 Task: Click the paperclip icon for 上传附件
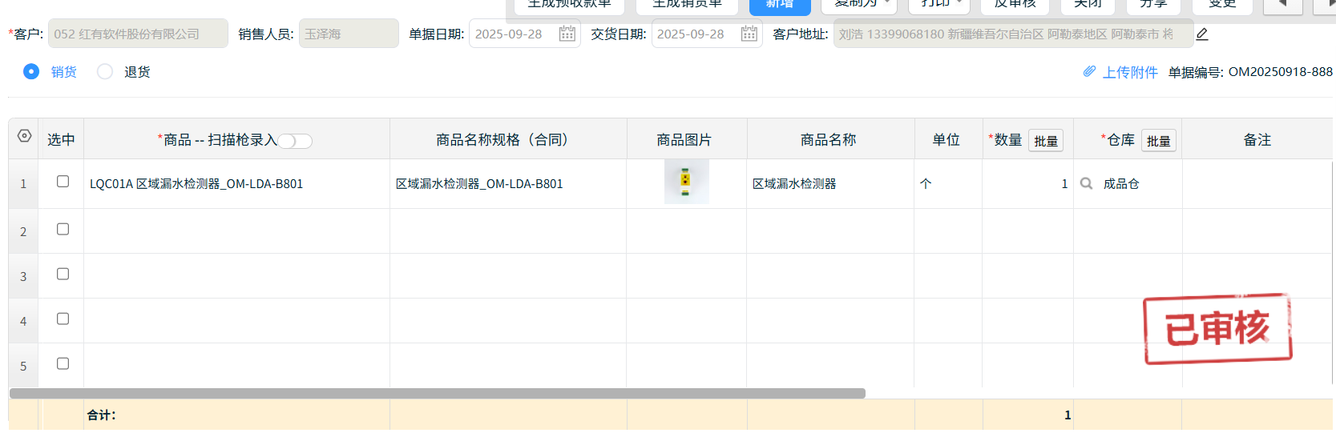tap(1089, 71)
